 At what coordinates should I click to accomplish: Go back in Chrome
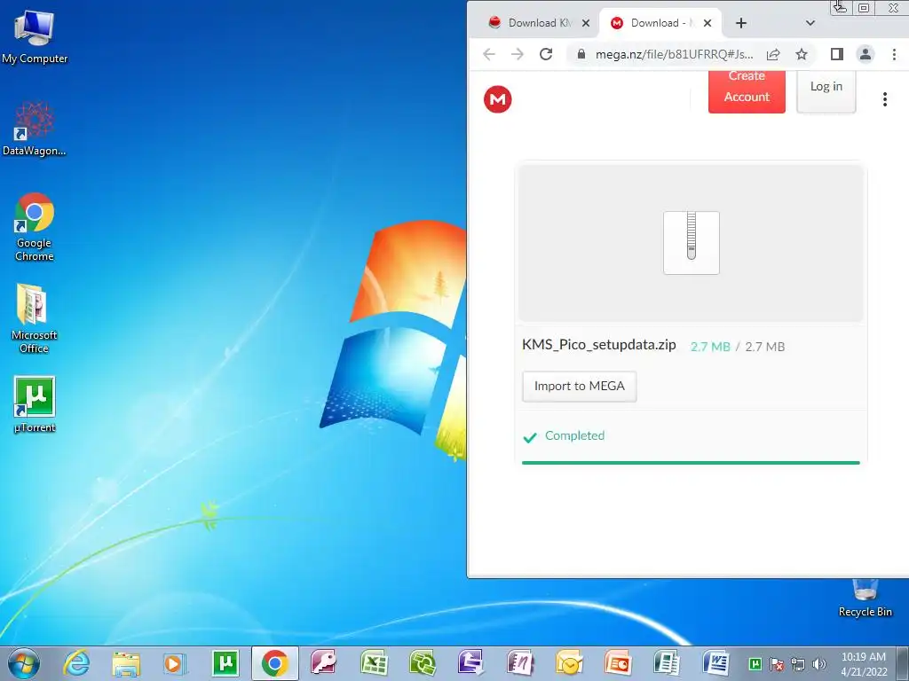489,54
